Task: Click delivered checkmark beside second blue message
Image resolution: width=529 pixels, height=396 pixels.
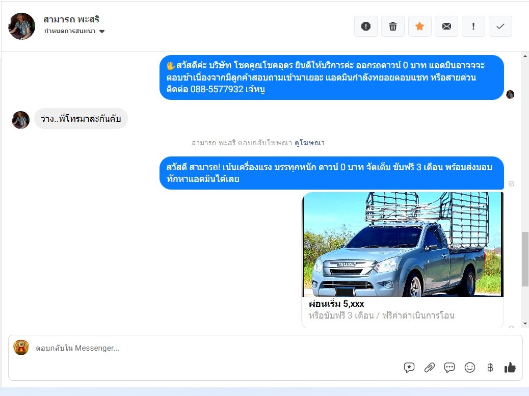Action: click(512, 184)
